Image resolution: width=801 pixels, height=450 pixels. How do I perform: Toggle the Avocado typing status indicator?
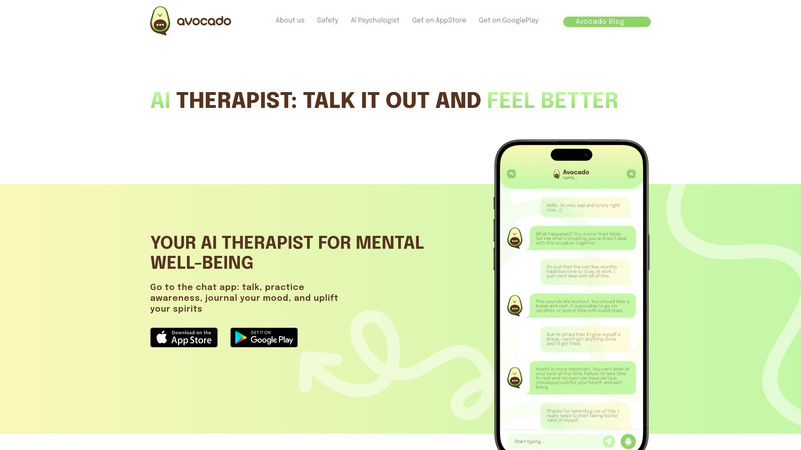pos(570,177)
